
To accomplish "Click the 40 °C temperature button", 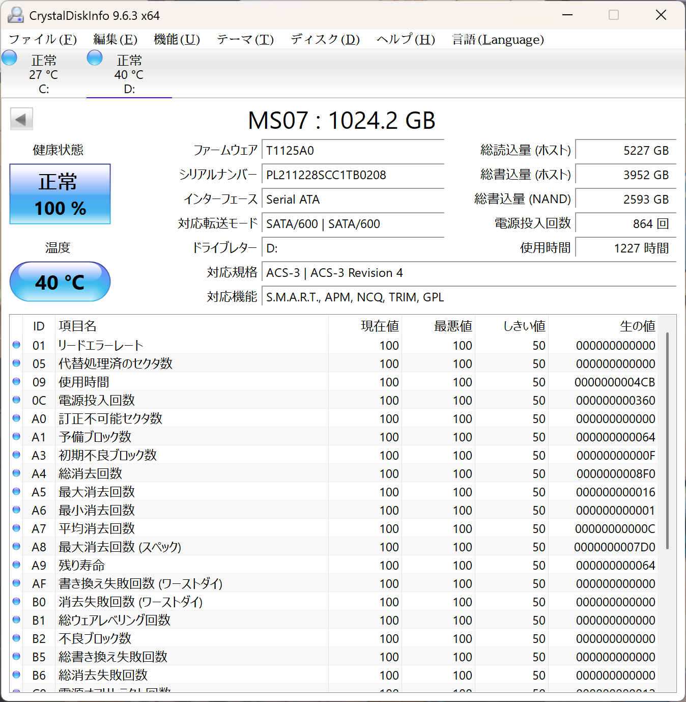I will 60,282.
